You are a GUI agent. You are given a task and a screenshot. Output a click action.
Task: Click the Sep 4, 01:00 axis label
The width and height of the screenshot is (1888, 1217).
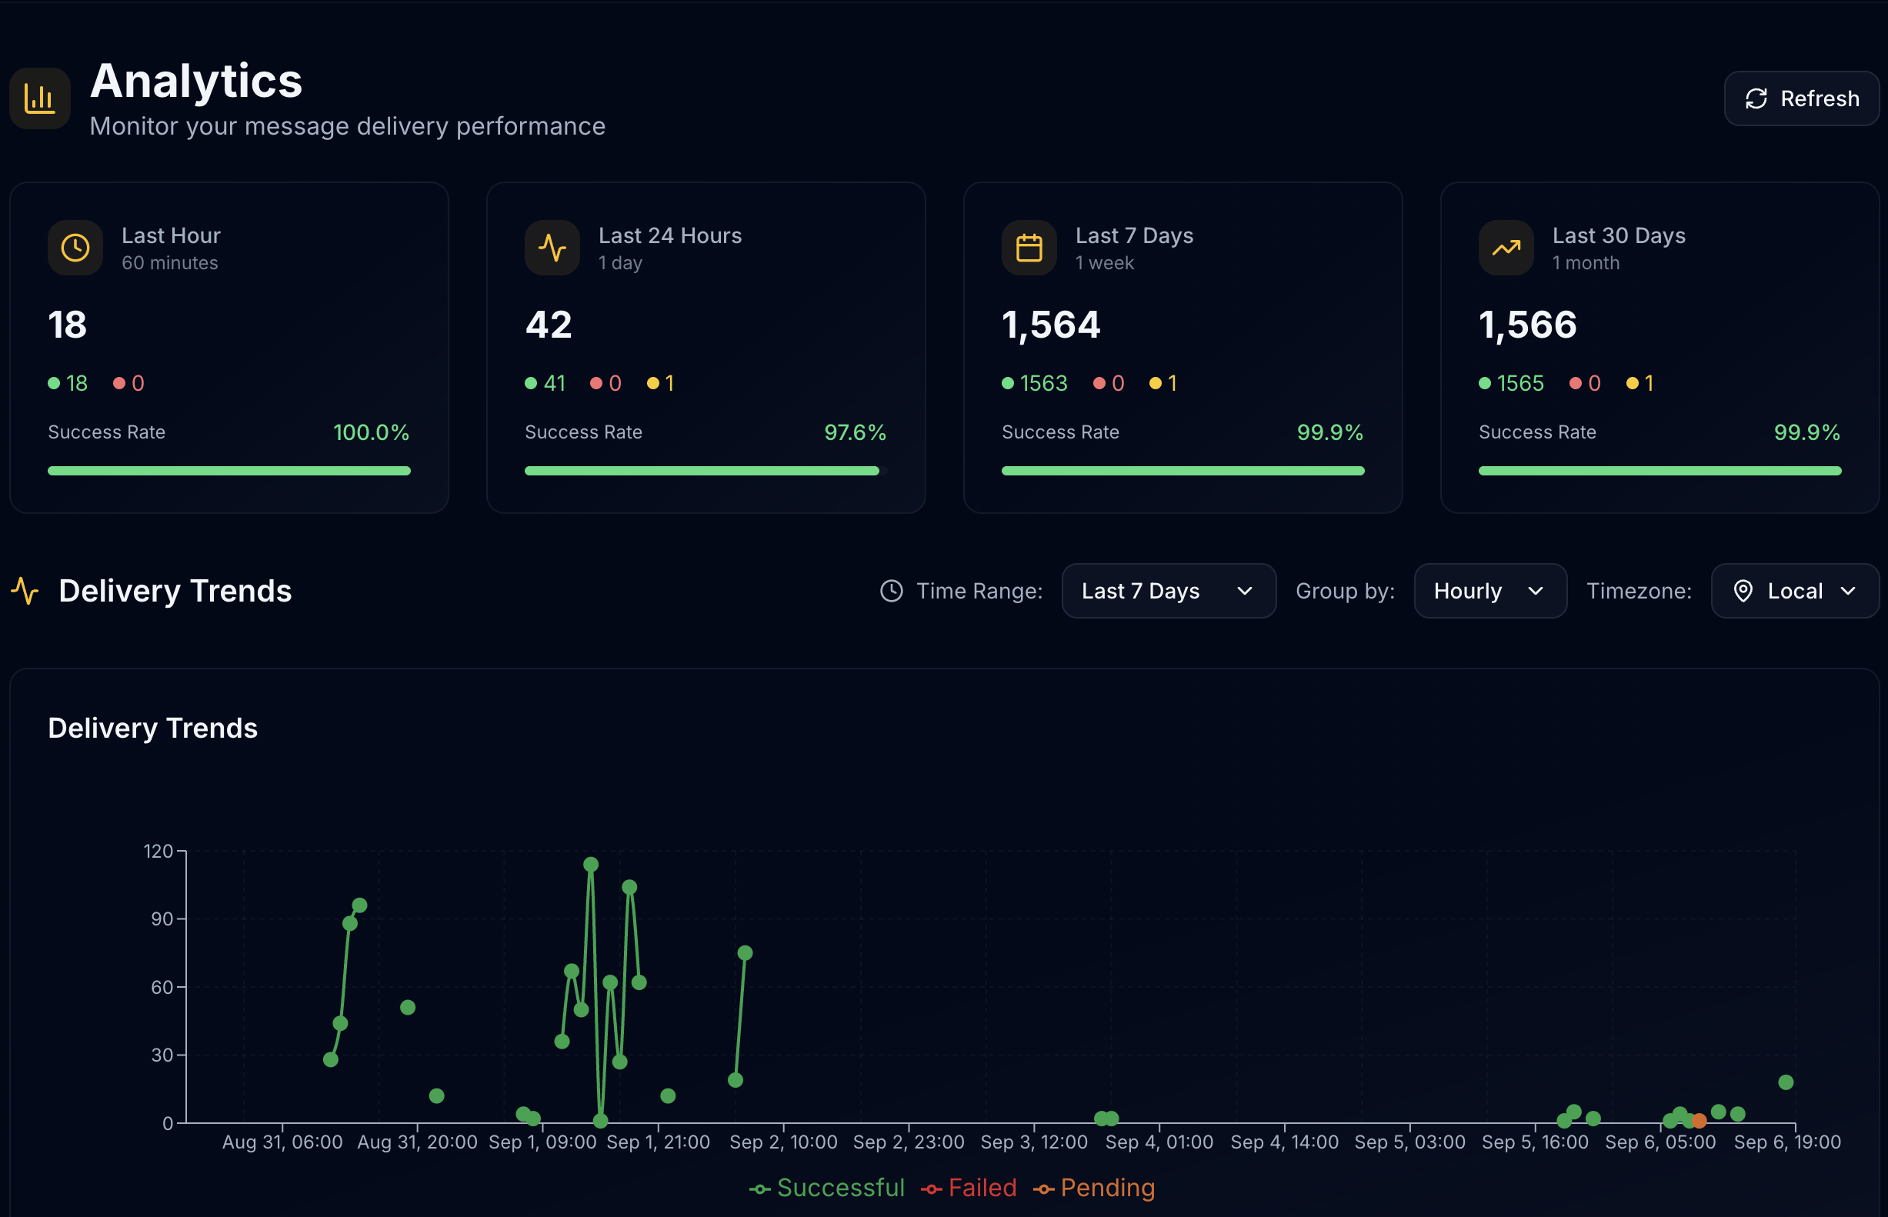(1159, 1142)
